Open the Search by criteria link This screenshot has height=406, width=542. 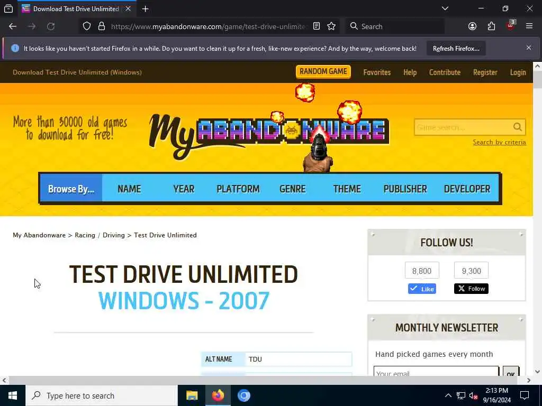[x=499, y=142]
